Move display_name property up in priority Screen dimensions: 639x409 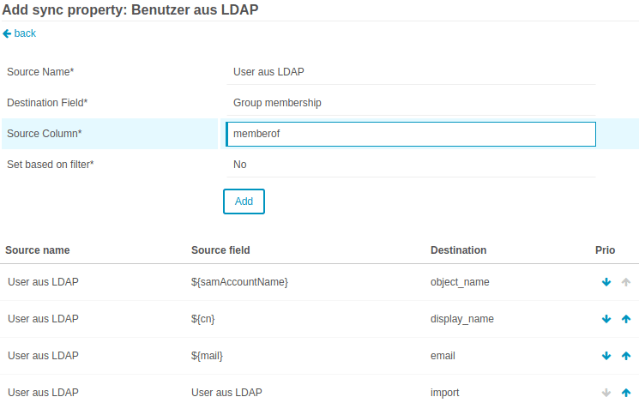[625, 319]
